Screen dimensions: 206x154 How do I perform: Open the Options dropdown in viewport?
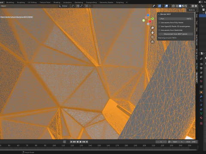(x=193, y=10)
